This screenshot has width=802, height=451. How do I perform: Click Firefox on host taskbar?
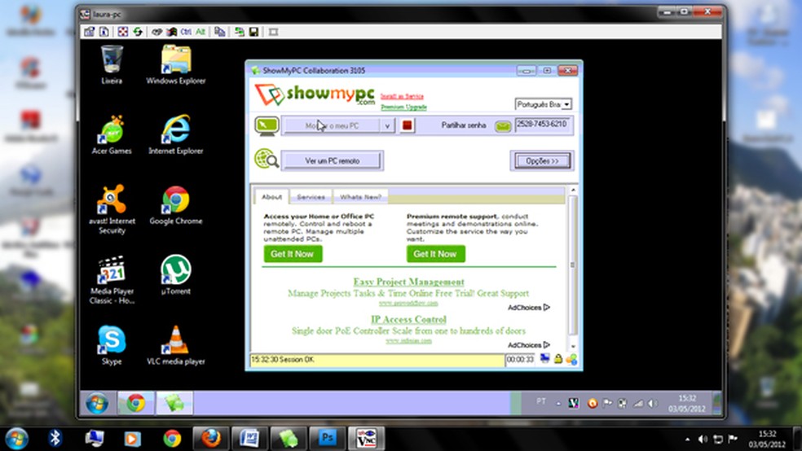210,438
